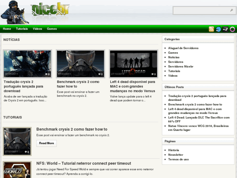Click the nicebr logo
237x178 pixels.
coord(50,9)
